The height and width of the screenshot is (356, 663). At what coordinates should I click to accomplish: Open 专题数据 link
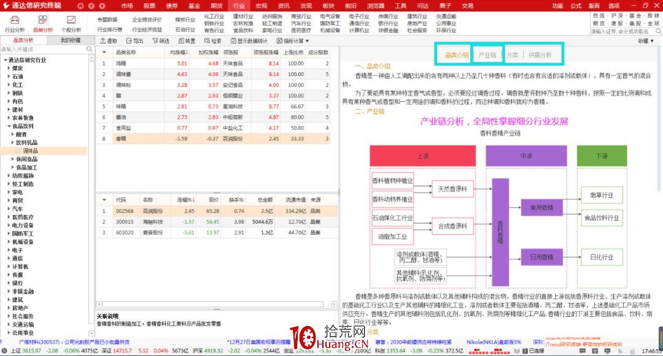point(107,20)
